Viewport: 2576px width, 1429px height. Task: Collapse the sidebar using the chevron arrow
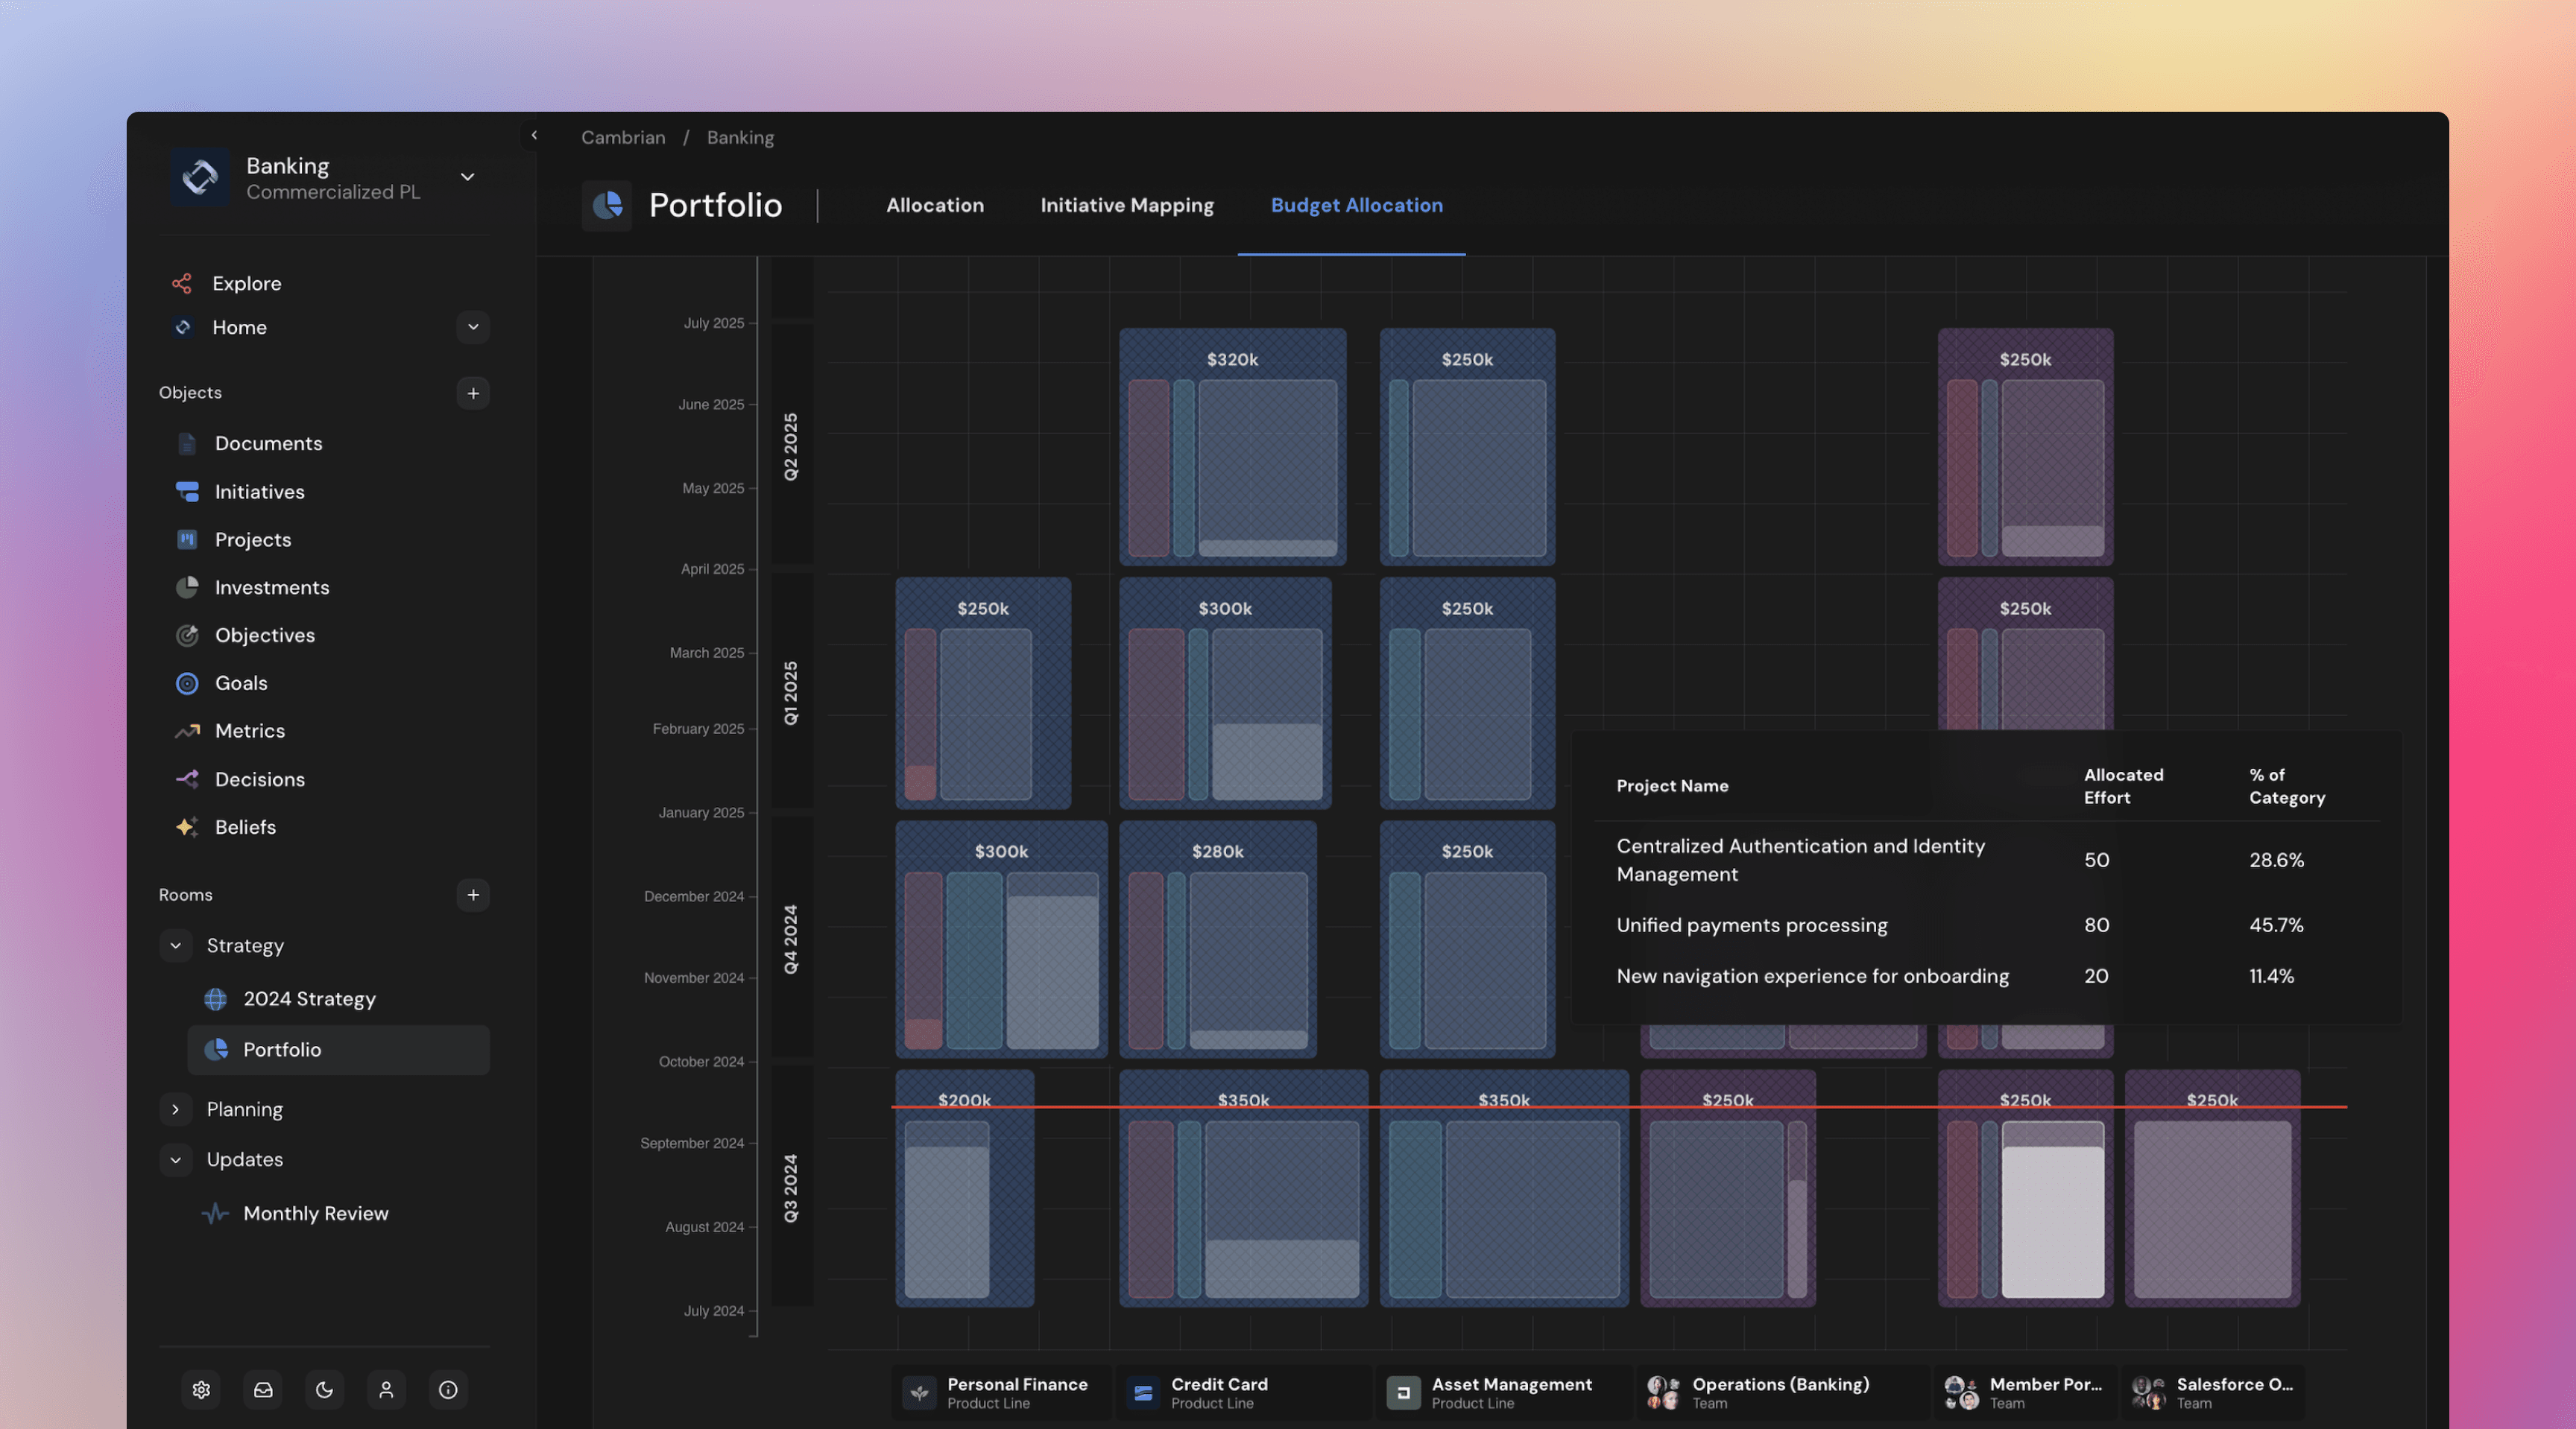pos(534,135)
